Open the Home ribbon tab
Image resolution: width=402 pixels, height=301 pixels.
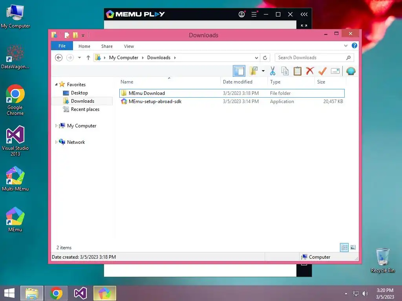coord(84,46)
